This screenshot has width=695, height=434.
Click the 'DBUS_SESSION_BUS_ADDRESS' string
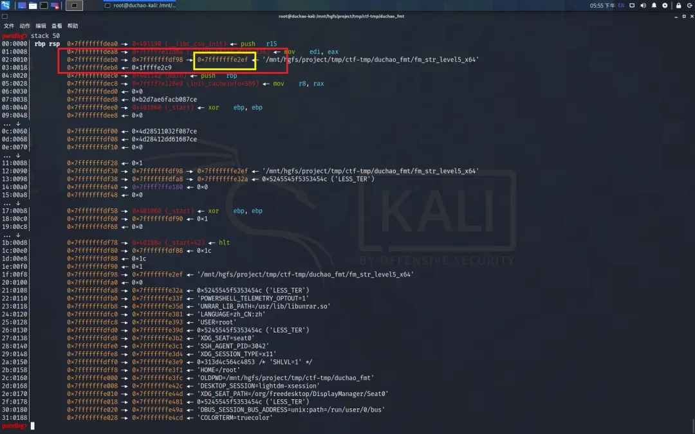[x=291, y=410]
